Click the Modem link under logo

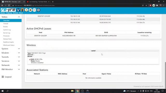(x=3, y=13)
